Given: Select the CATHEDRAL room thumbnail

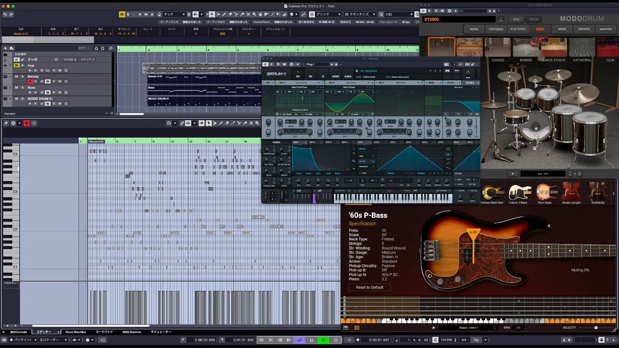Looking at the screenshot, I should pyautogui.click(x=582, y=49).
